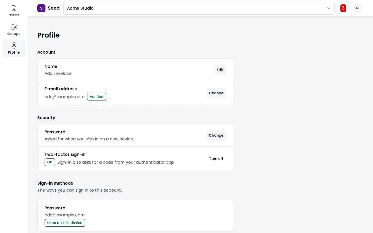Click the Verified badge beside the e-mail
This screenshot has width=373, height=233.
(x=96, y=97)
